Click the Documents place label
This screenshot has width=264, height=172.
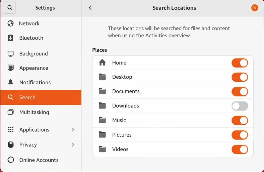click(x=126, y=91)
